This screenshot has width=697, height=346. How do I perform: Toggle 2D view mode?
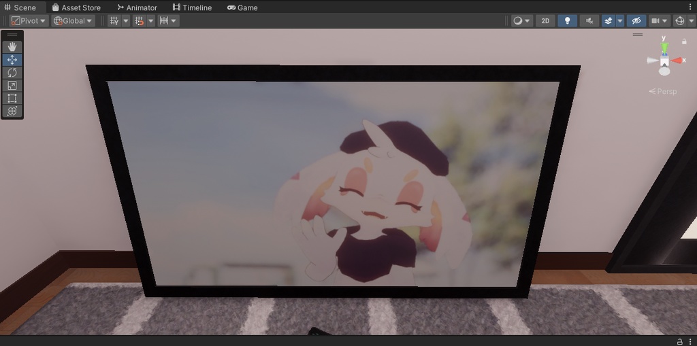(545, 21)
